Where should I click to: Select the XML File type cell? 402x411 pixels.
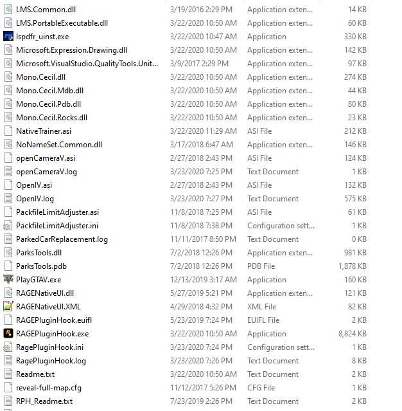[x=262, y=306]
